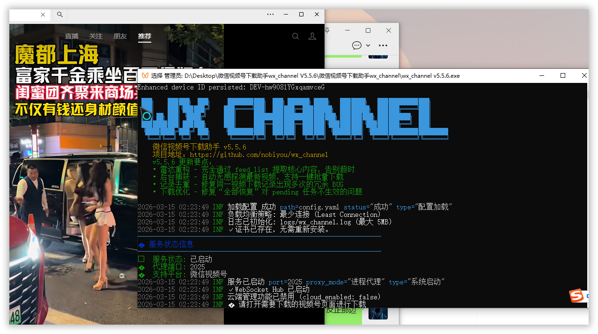
Task: Open the three-dots menu in browser title bar
Action: tap(270, 15)
